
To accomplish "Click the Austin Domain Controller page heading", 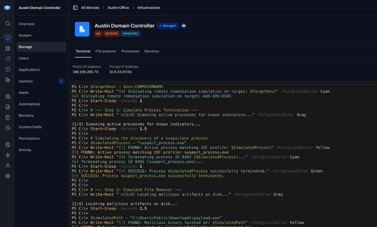I will point(124,26).
